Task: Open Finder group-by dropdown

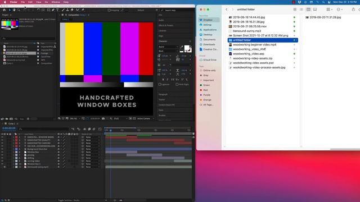Action: [x=330, y=10]
